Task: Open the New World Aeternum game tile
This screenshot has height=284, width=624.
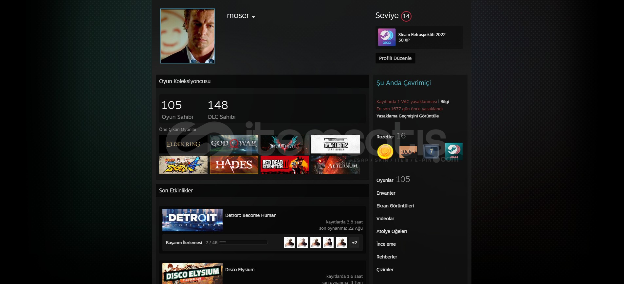Action: [x=336, y=165]
